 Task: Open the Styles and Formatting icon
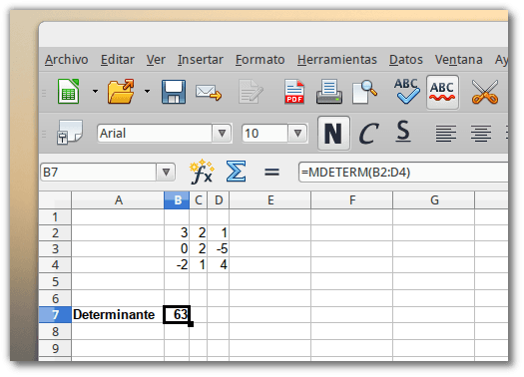[x=69, y=133]
